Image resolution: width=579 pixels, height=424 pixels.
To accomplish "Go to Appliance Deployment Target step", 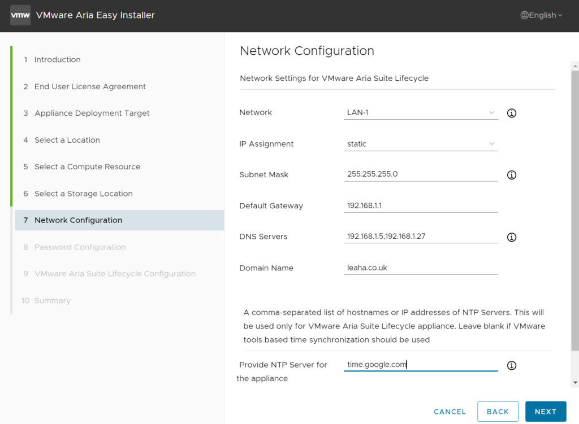I will click(x=92, y=113).
